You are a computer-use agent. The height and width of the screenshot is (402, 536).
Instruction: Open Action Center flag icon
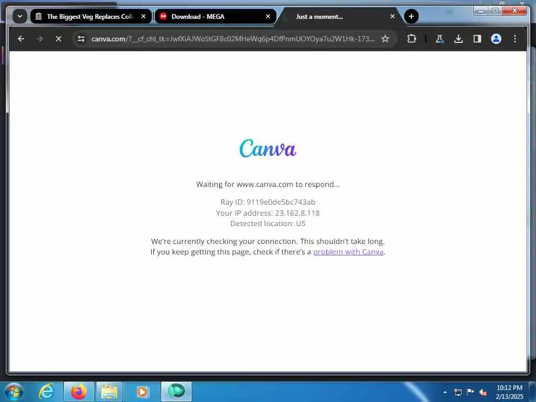471,392
